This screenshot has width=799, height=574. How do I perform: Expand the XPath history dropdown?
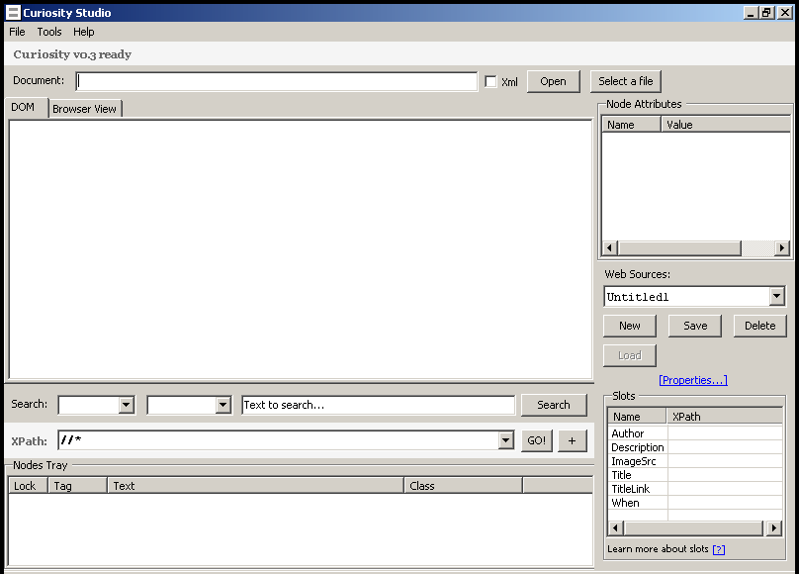[505, 440]
